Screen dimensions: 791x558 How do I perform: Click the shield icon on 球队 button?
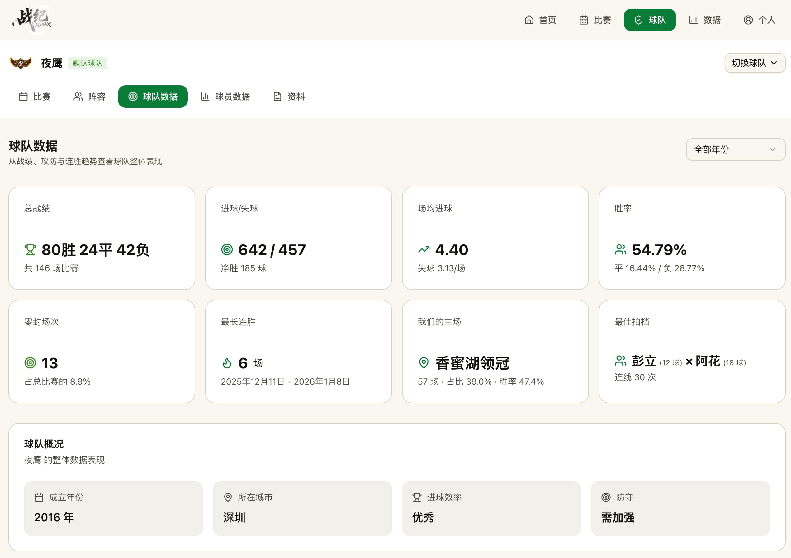click(x=638, y=20)
